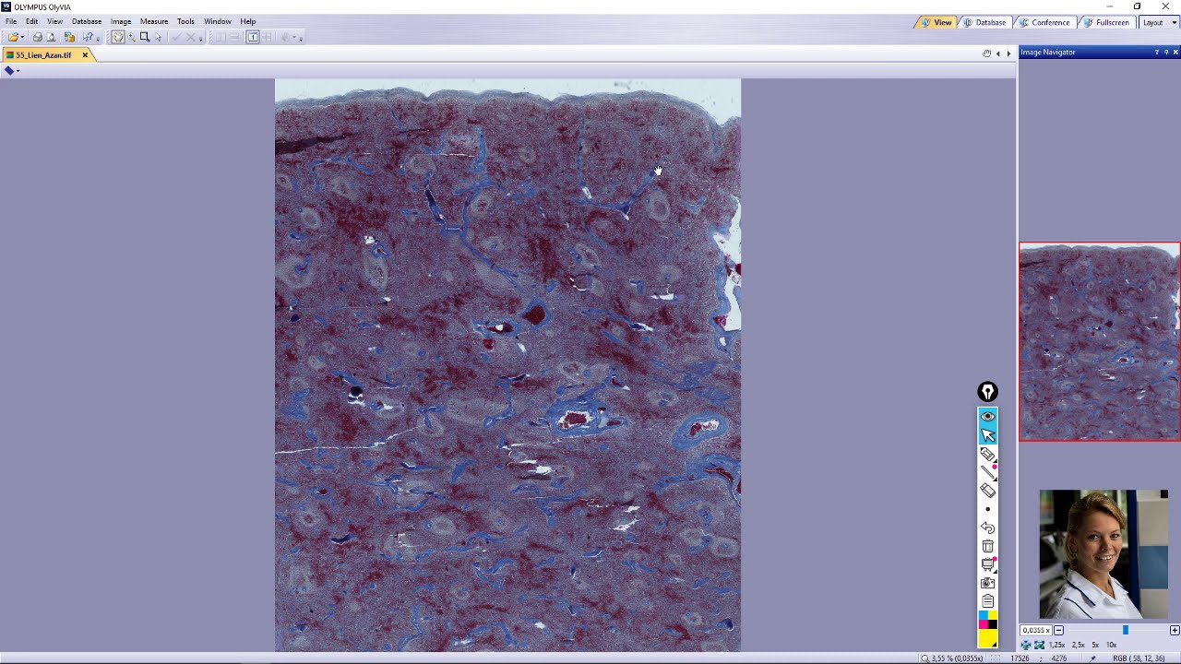The height and width of the screenshot is (664, 1181).
Task: Click the Image Navigator pin button
Action: point(1166,53)
